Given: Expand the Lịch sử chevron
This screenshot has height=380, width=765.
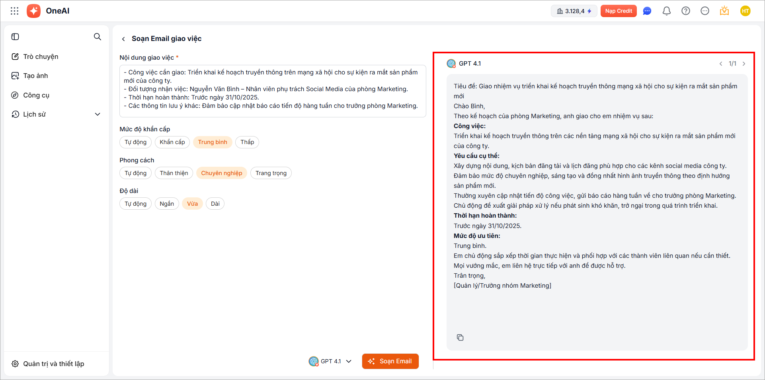Looking at the screenshot, I should point(98,114).
